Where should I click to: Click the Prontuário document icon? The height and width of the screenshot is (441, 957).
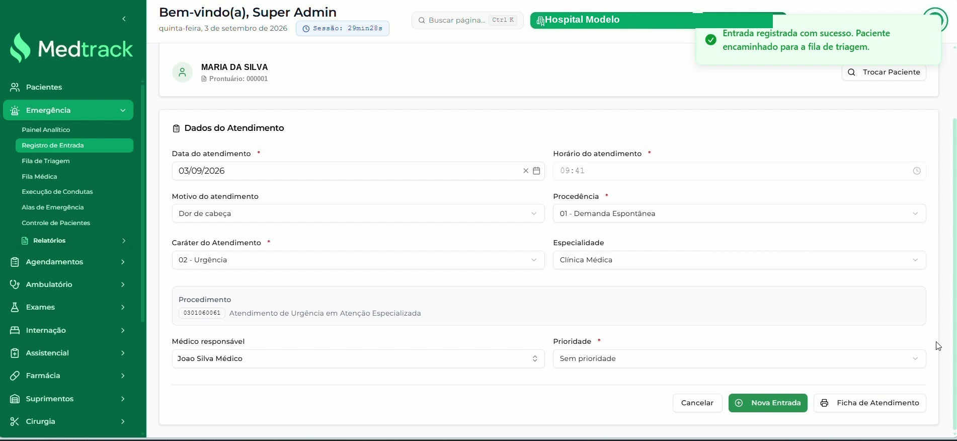click(204, 79)
